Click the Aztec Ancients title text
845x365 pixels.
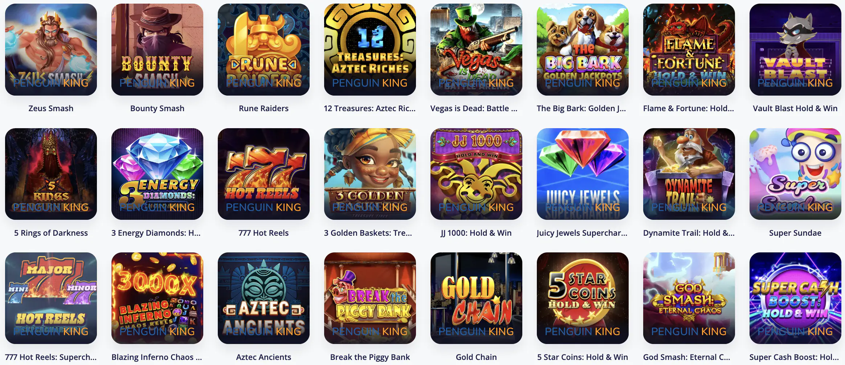click(x=264, y=357)
